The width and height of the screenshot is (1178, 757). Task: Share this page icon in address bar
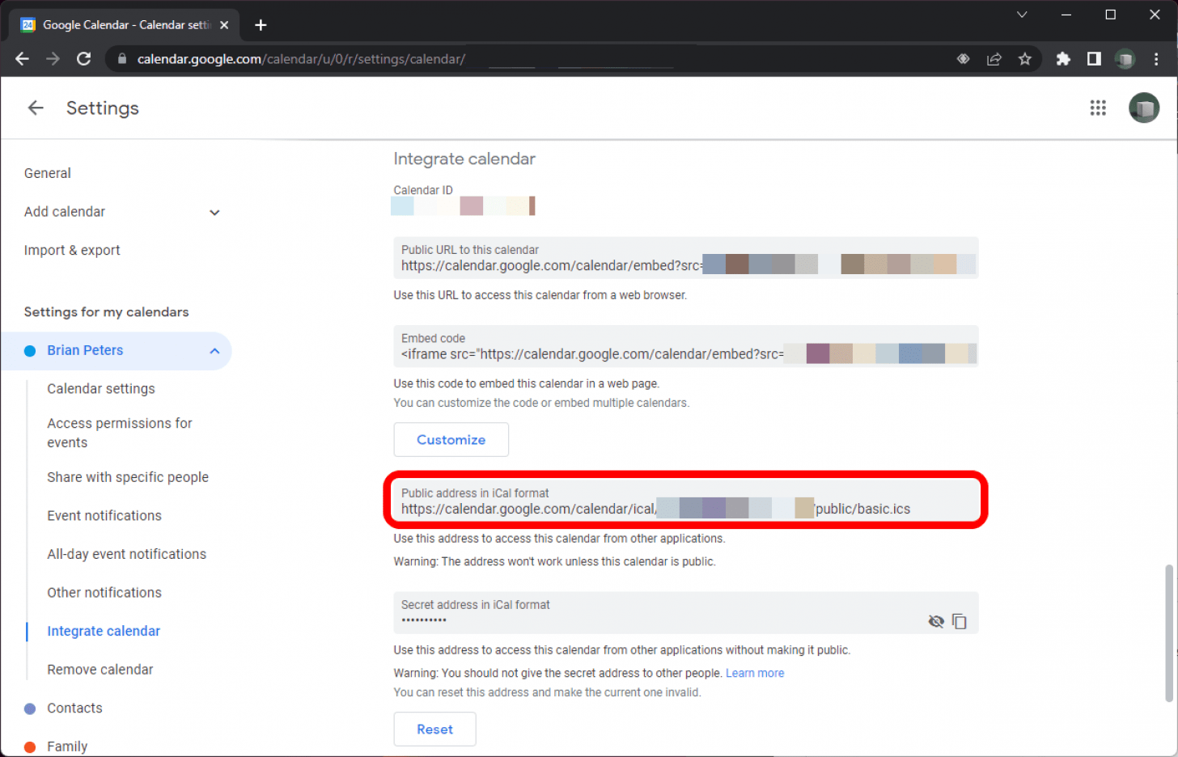pos(994,59)
